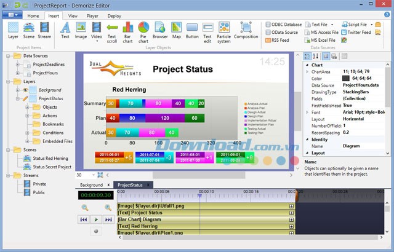Click the Name property value field
The height and width of the screenshot is (252, 394).
point(363,146)
